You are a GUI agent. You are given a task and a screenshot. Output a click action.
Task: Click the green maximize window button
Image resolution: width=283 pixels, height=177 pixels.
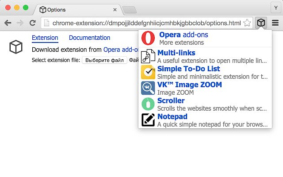[x=26, y=8]
